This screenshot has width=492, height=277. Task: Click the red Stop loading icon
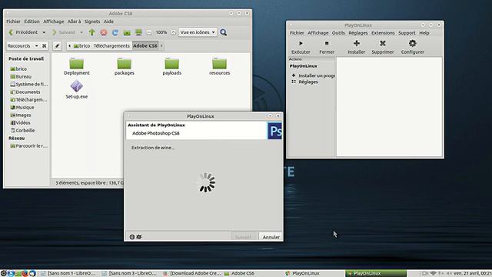(x=104, y=32)
